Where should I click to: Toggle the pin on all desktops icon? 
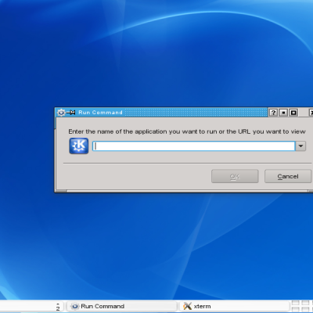click(x=70, y=113)
